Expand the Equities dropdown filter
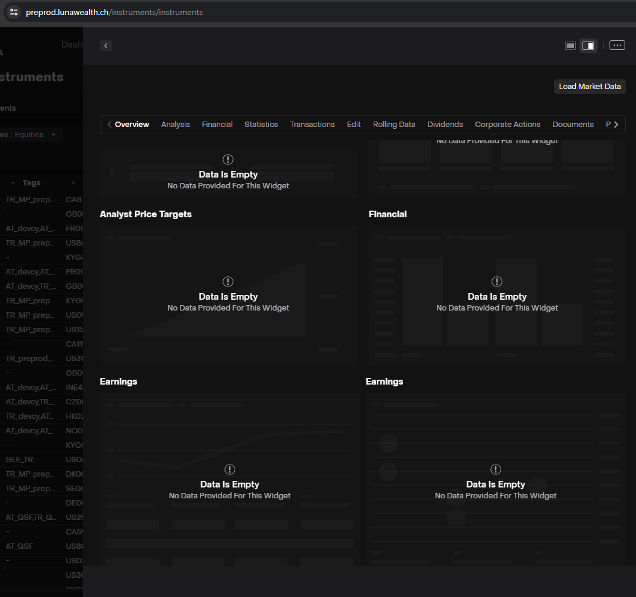This screenshot has width=636, height=597. click(53, 135)
